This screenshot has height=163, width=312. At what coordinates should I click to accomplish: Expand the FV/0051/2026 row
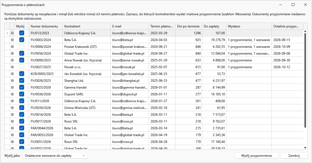(12, 142)
